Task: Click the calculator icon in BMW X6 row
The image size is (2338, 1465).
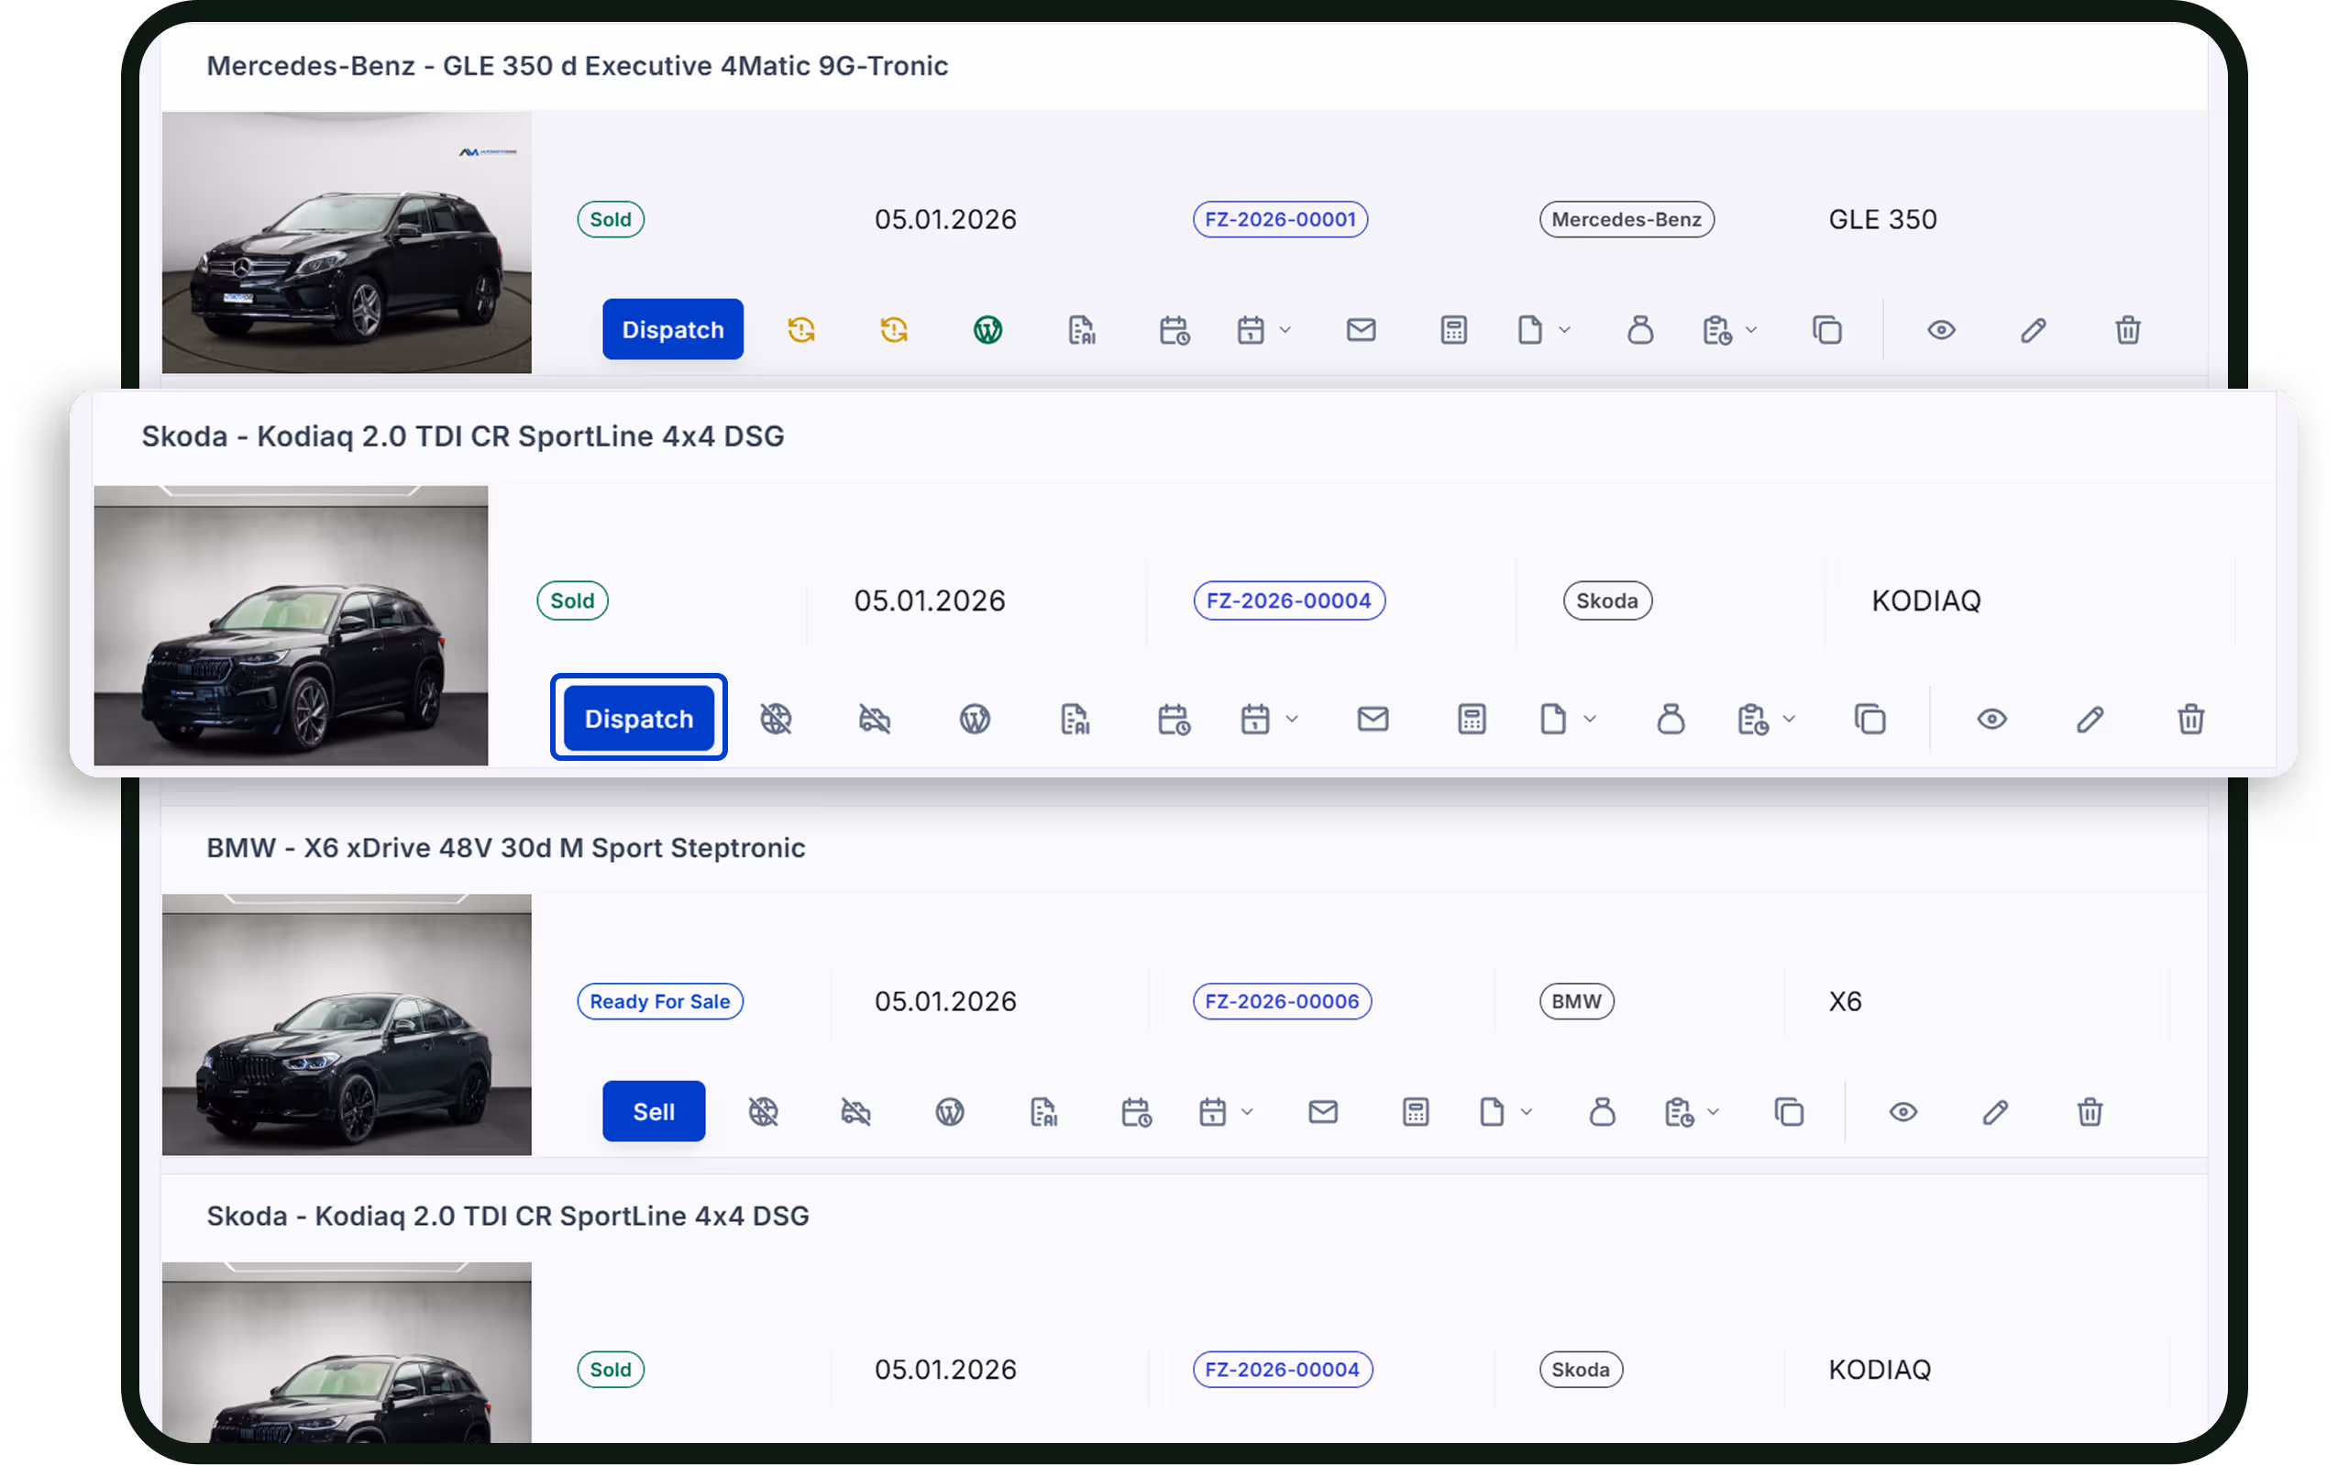Action: pyautogui.click(x=1416, y=1111)
